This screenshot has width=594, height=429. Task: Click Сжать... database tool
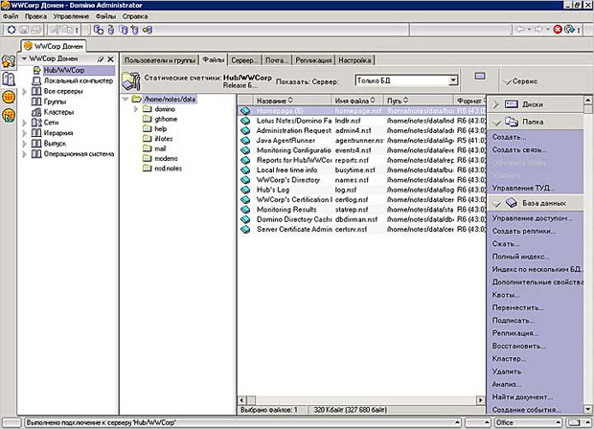(x=506, y=244)
